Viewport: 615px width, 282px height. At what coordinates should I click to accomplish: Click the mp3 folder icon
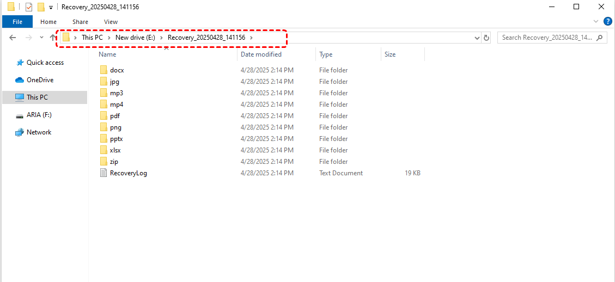tap(103, 93)
